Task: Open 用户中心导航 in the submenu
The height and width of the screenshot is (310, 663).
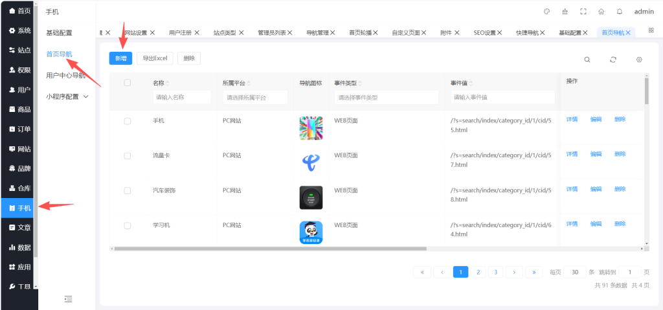Action: [65, 75]
